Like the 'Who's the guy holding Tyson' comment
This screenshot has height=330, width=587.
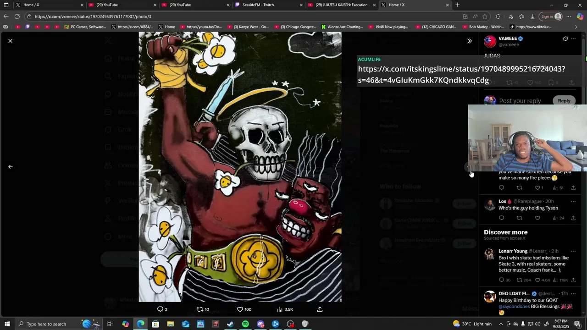click(537, 218)
